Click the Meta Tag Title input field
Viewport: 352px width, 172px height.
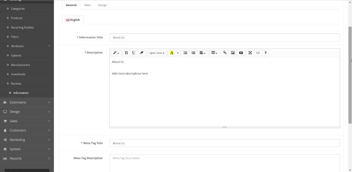pos(224,143)
